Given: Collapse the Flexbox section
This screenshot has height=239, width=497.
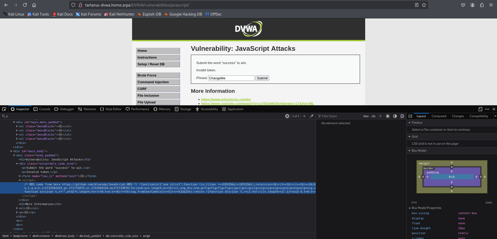Looking at the screenshot, I should pyautogui.click(x=409, y=123).
